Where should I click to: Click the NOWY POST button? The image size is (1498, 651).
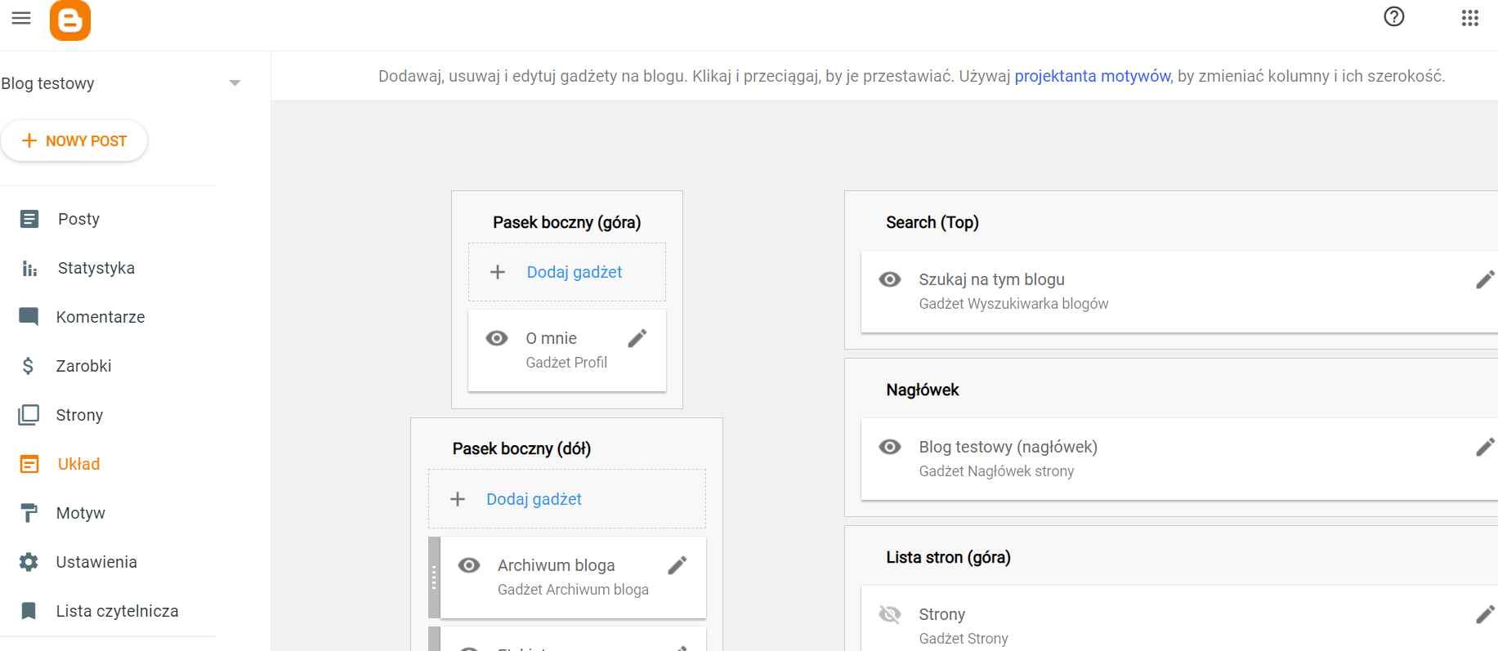(74, 140)
